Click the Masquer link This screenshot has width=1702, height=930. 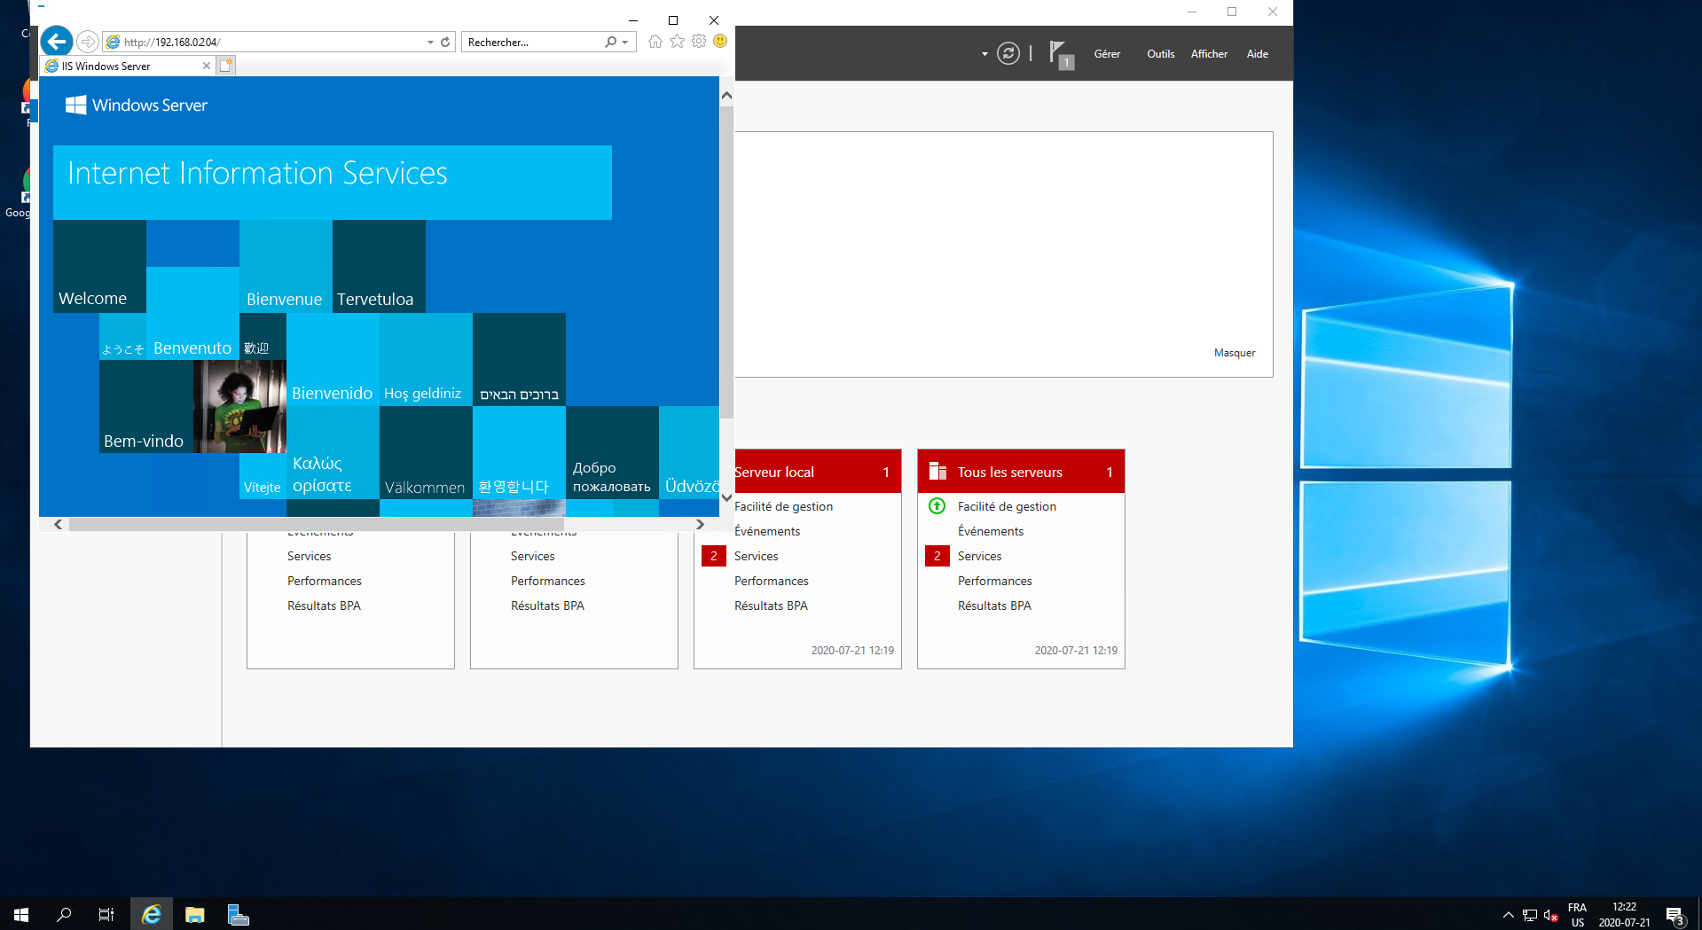1234,353
